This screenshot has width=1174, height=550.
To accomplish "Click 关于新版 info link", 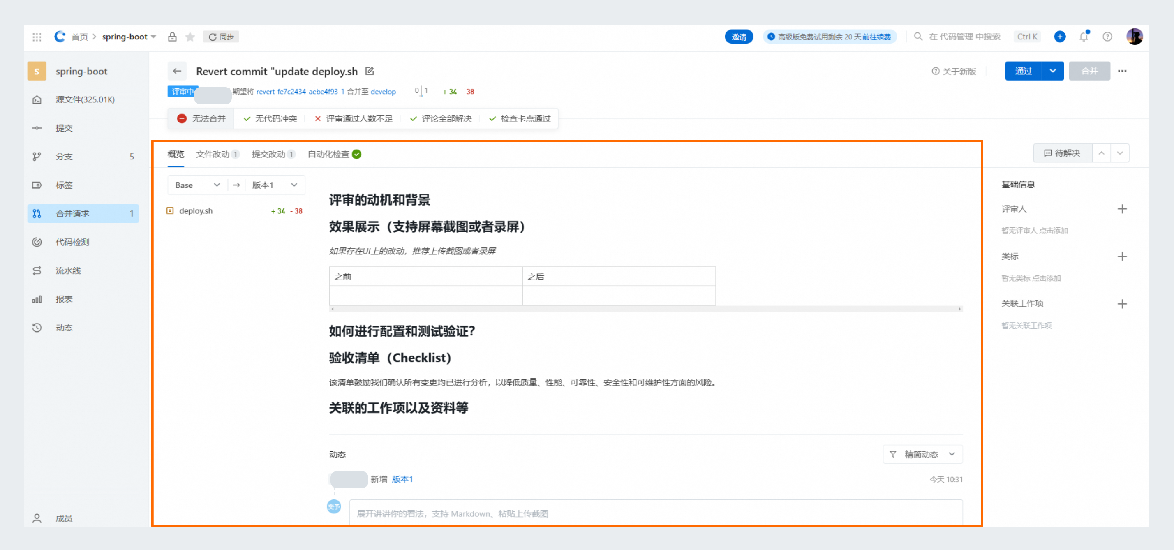I will [954, 72].
